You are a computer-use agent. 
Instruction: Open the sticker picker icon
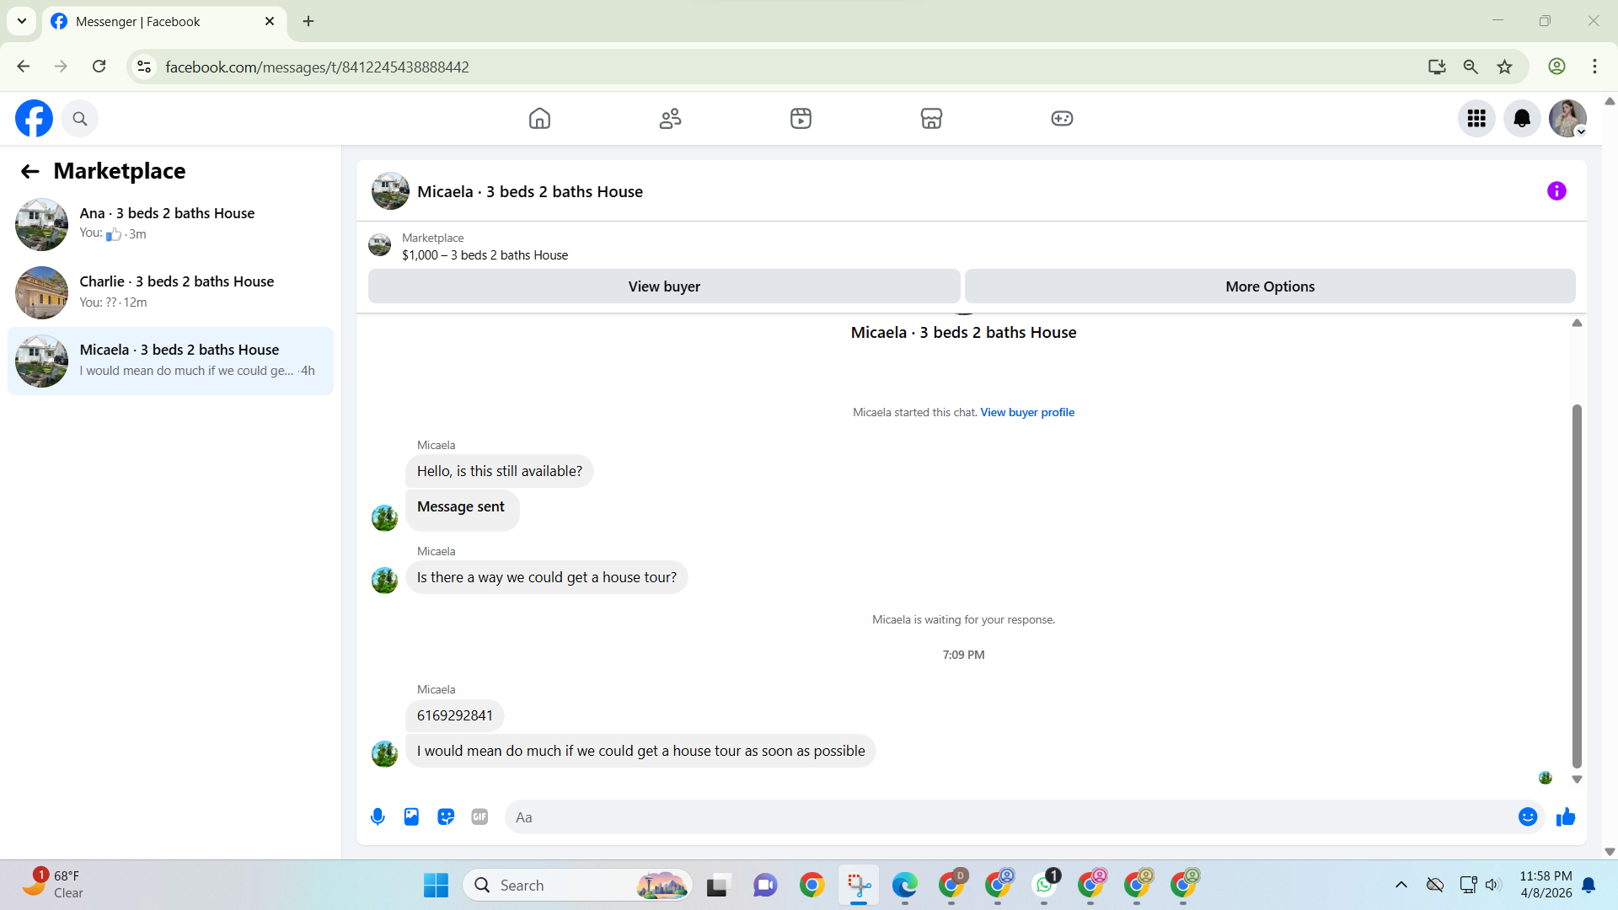pos(446,816)
